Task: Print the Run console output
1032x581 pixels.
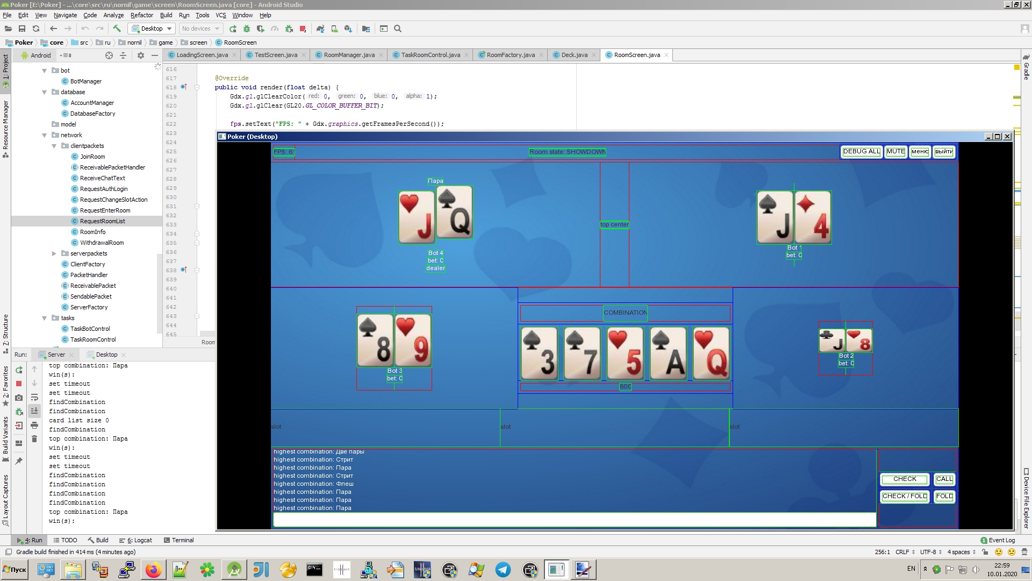Action: (34, 425)
